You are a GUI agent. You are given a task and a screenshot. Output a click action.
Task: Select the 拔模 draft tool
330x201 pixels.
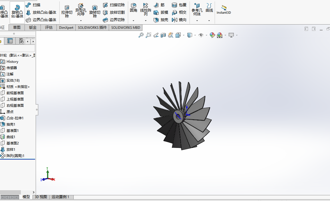(161, 12)
